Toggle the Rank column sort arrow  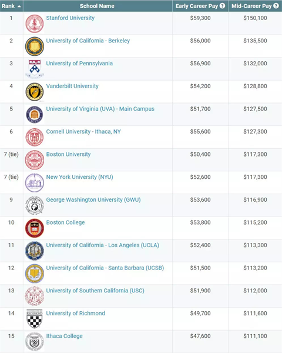tap(19, 6)
